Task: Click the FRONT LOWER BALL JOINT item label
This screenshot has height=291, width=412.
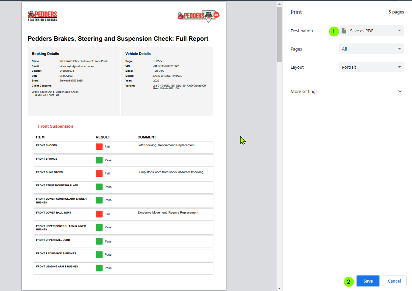Action: click(x=54, y=213)
